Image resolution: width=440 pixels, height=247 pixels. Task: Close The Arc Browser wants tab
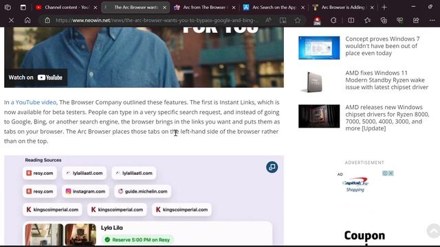(165, 8)
